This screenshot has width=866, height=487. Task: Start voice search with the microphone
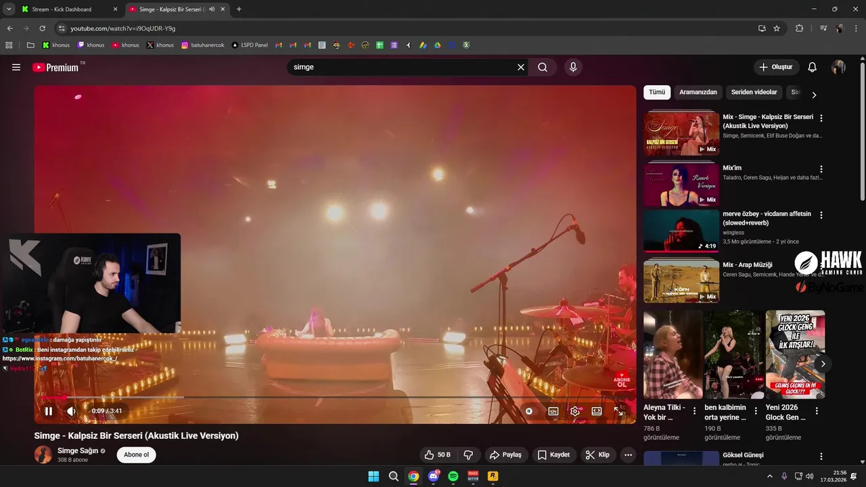click(573, 67)
